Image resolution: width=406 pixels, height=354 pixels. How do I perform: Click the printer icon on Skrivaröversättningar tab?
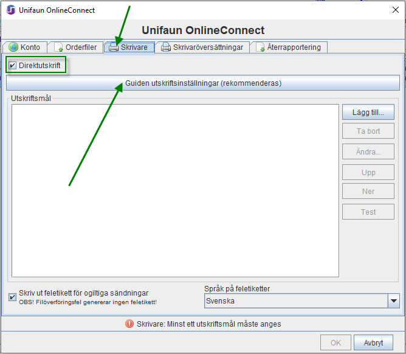[x=165, y=47]
